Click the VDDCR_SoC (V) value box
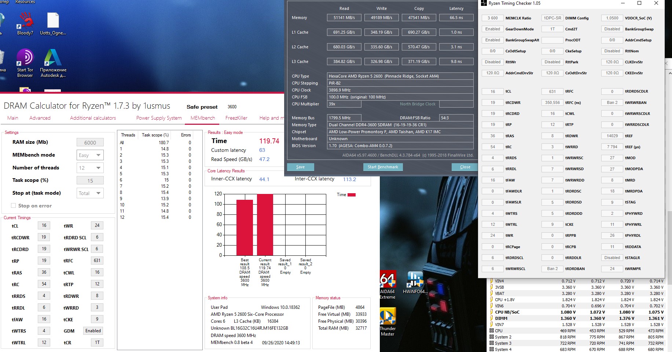Viewport: 672px width, 352px height. click(612, 18)
